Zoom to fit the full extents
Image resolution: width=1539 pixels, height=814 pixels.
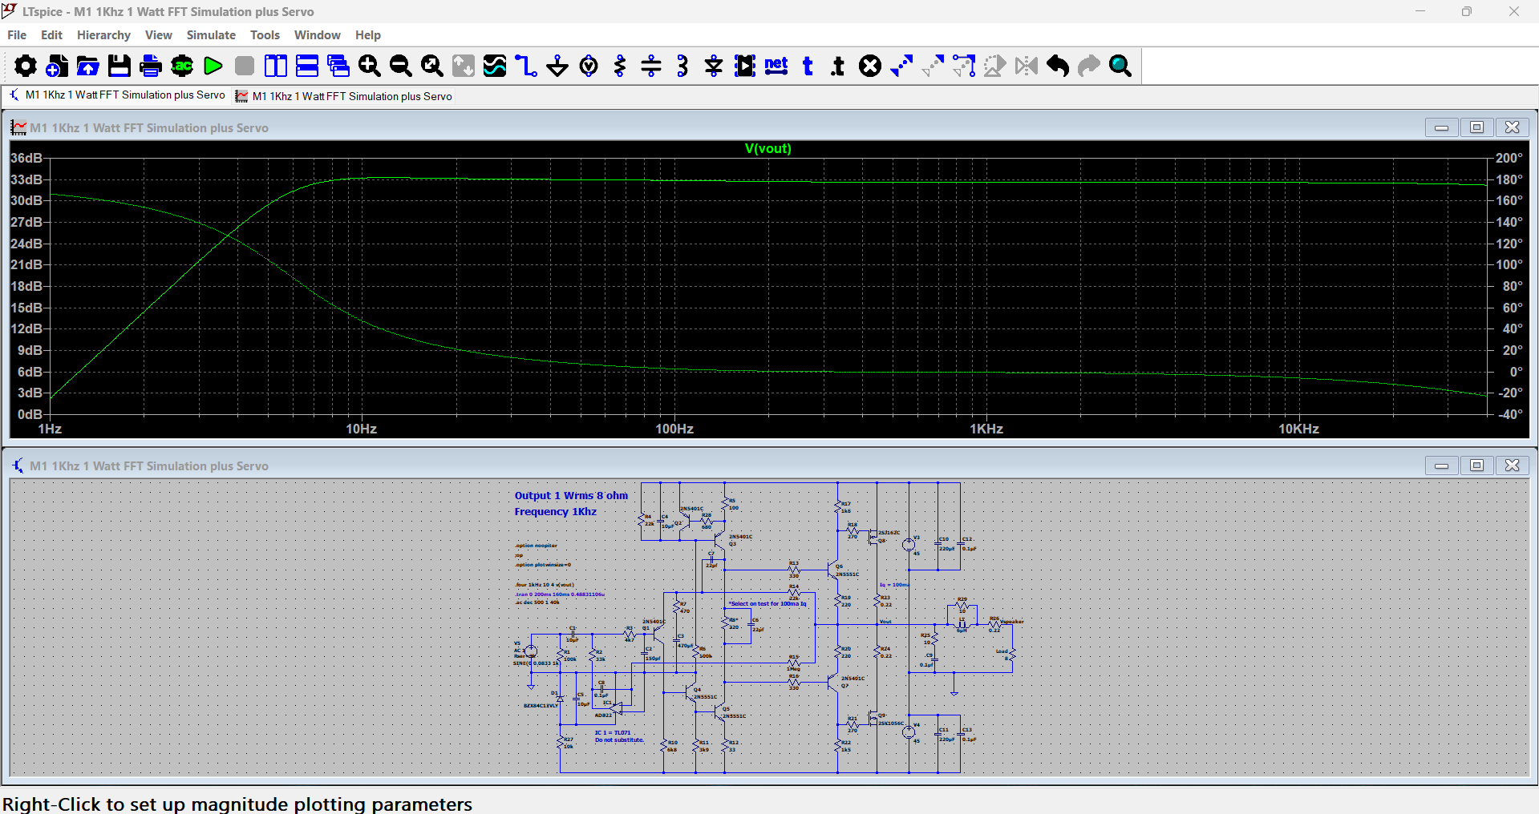coord(432,66)
